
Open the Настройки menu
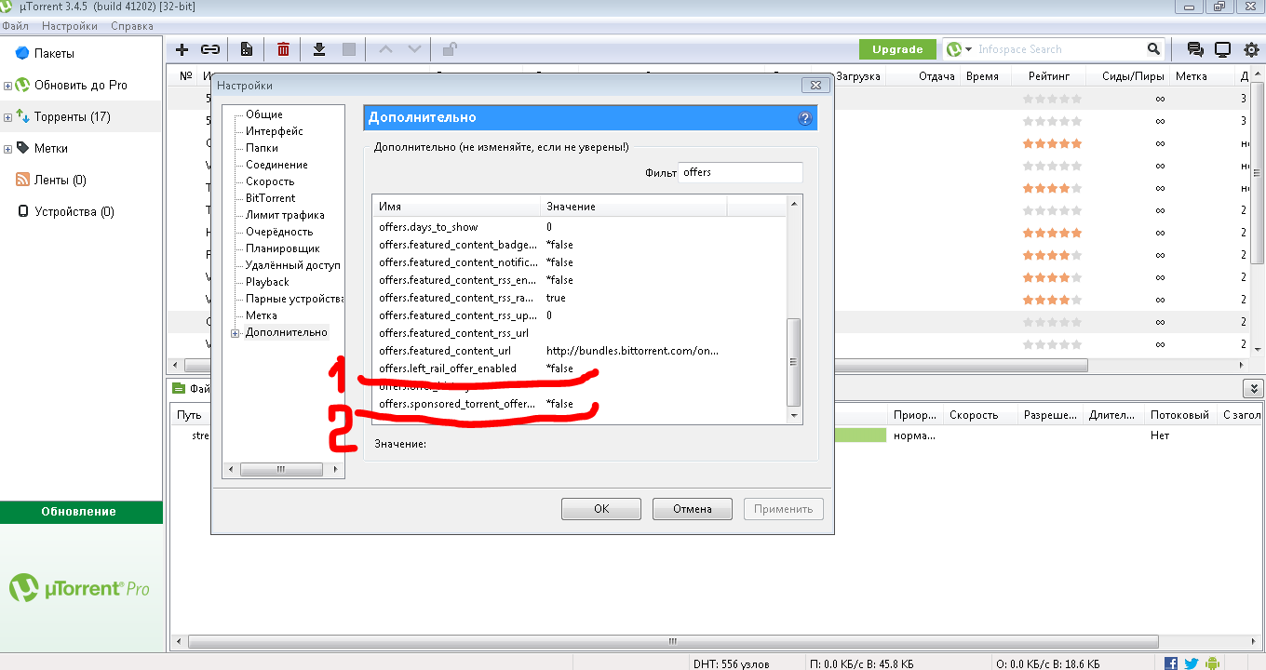click(69, 26)
